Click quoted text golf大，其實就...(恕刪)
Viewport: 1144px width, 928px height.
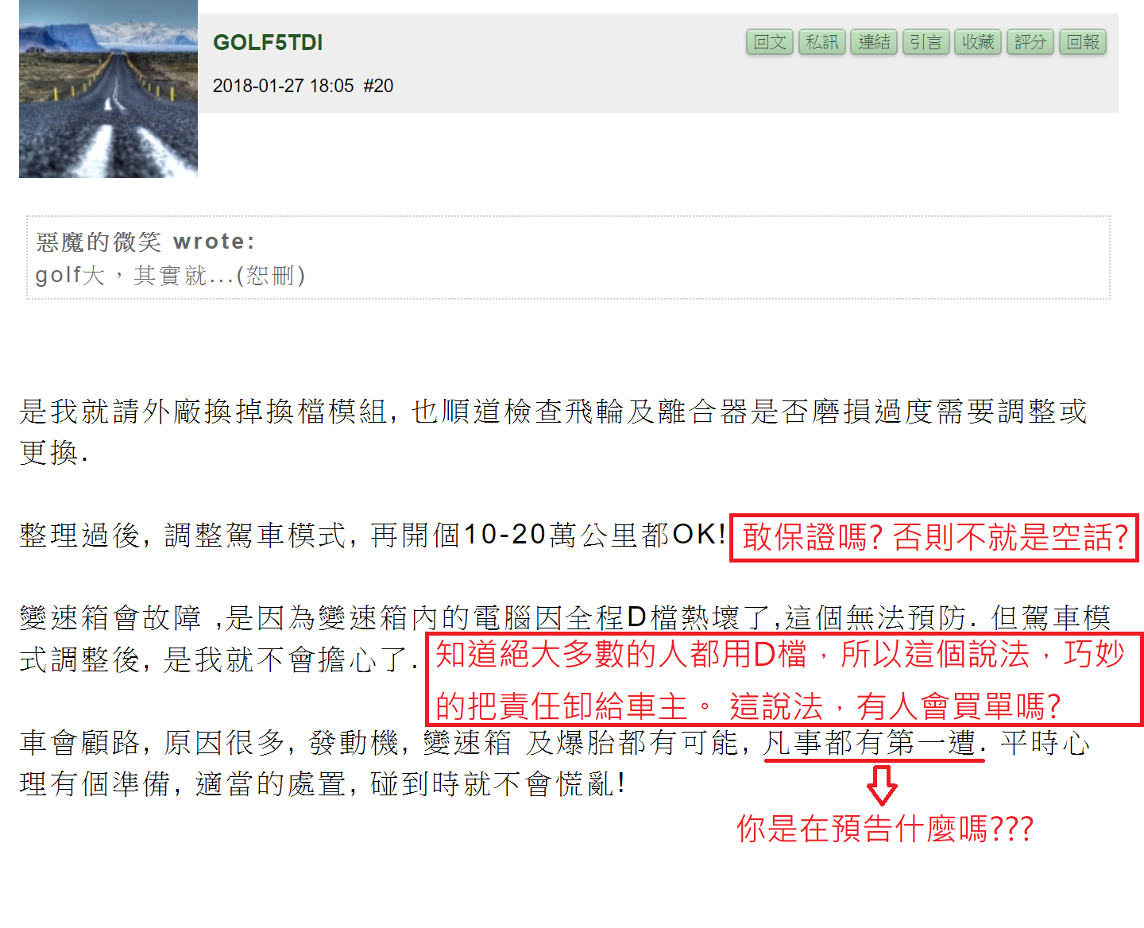170,276
